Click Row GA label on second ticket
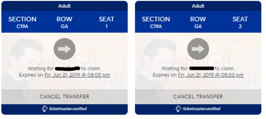 (198, 22)
